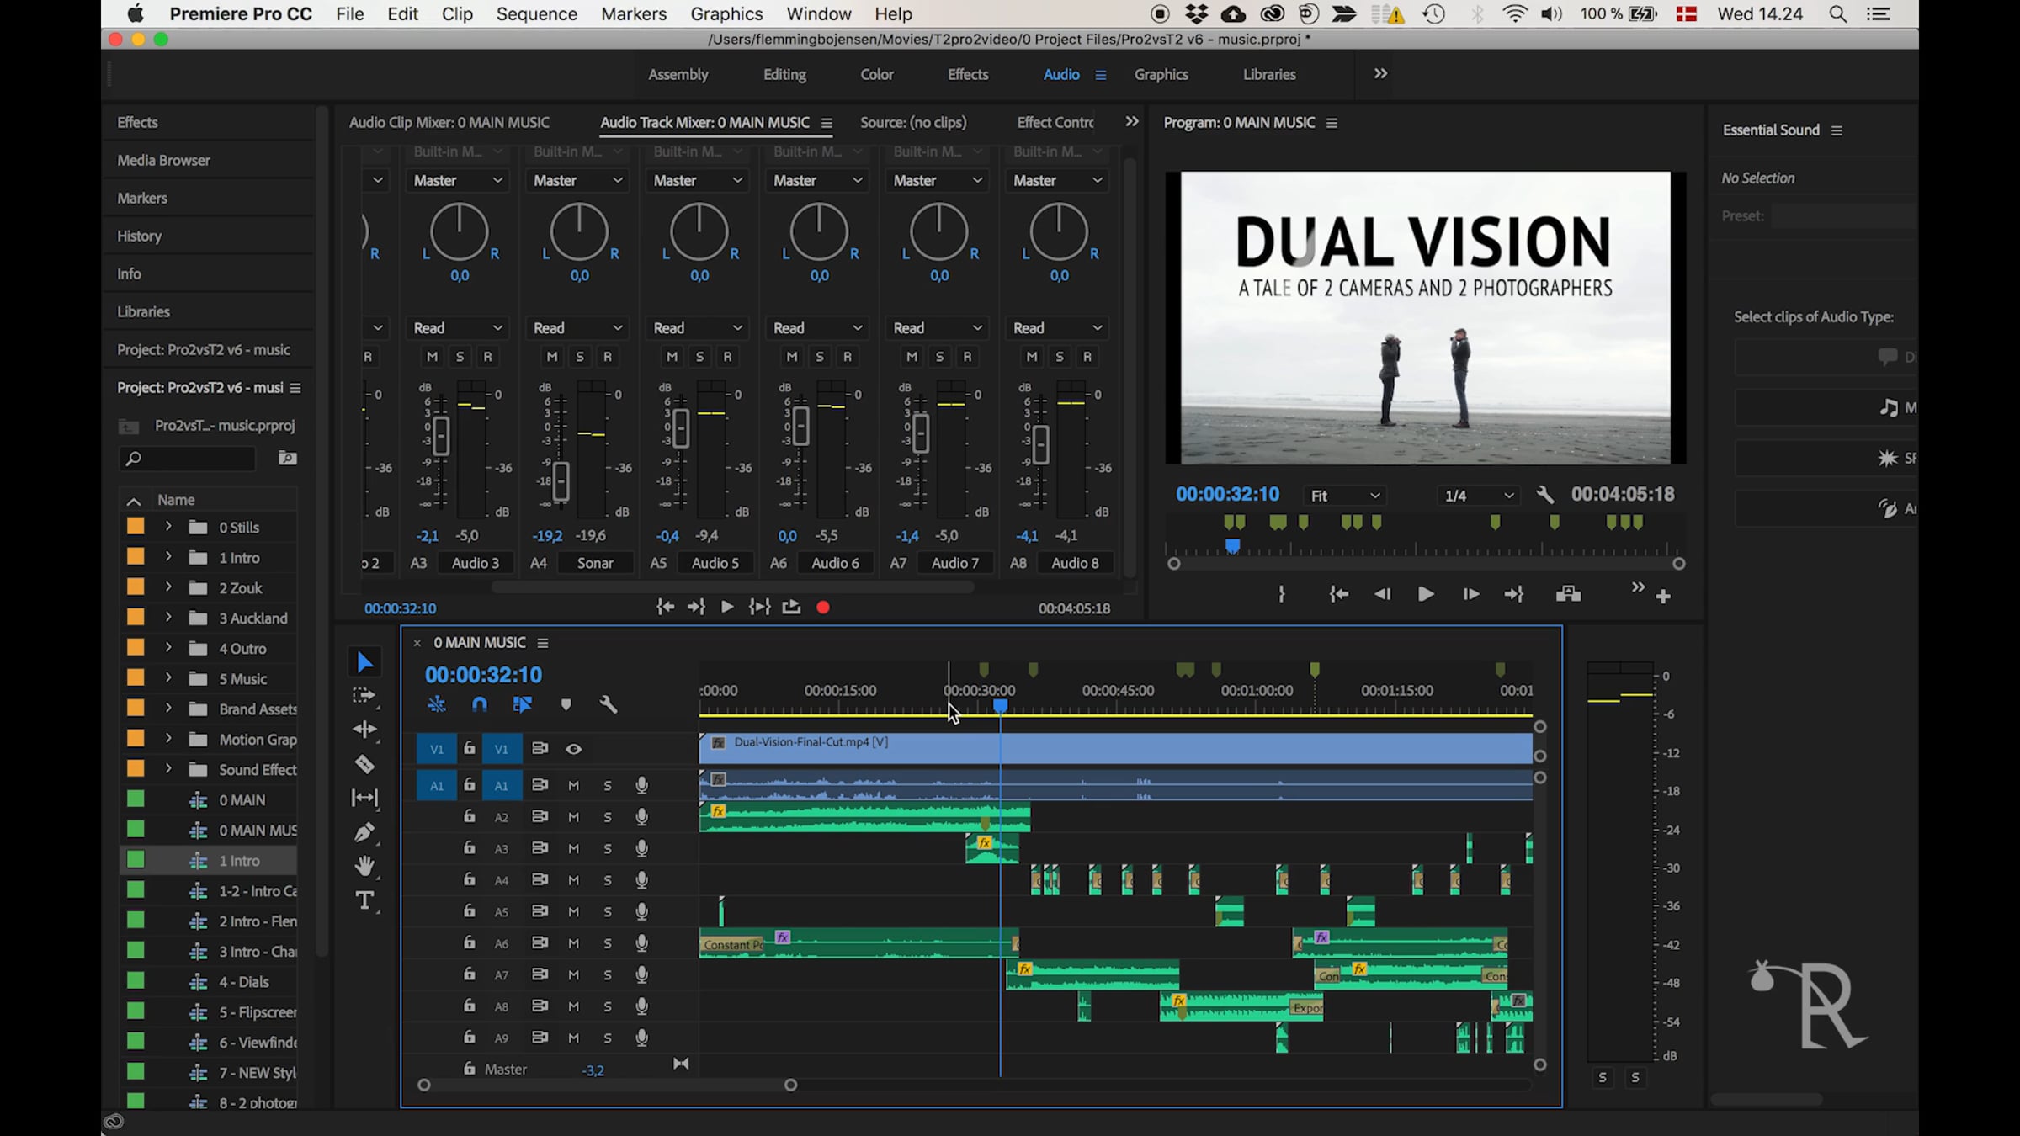2020x1136 pixels.
Task: Open macOS Spotlight search
Action: [1837, 13]
